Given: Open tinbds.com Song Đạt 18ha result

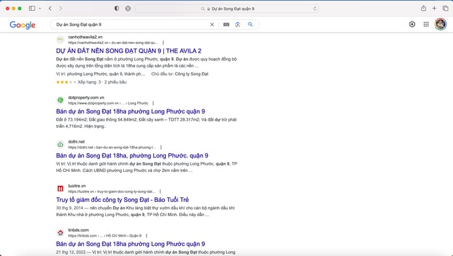Looking at the screenshot, I should tap(131, 244).
